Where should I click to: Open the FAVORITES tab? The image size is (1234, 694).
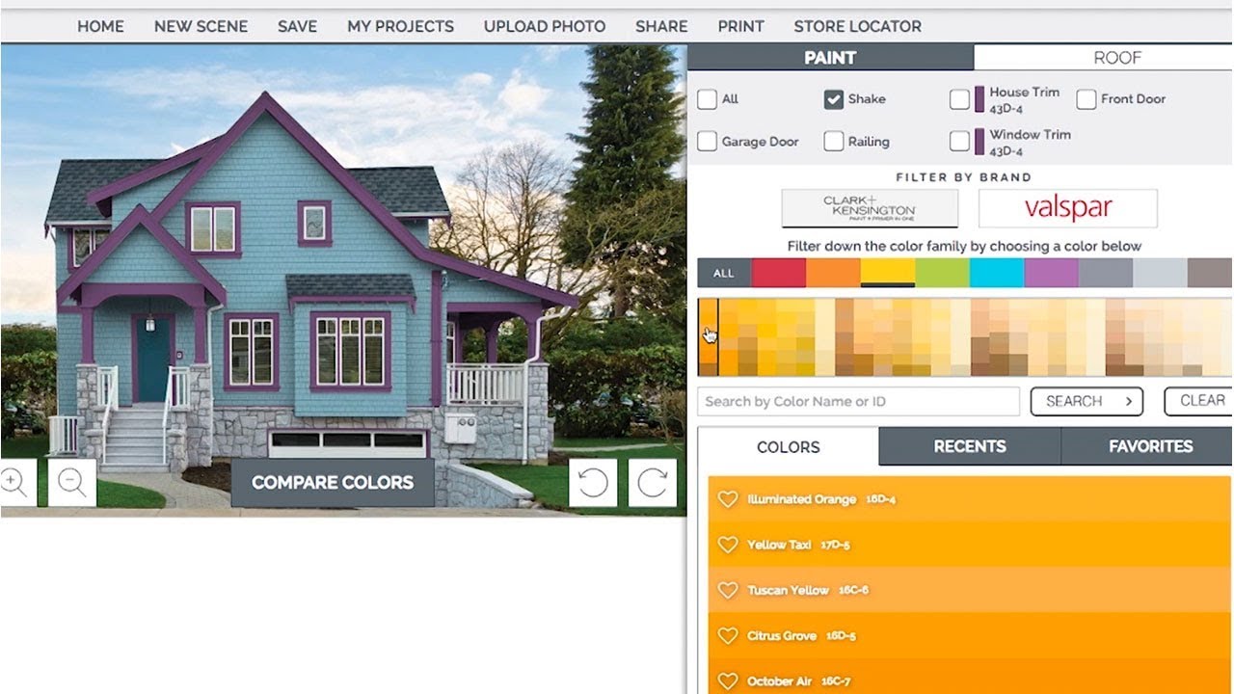[x=1147, y=446]
